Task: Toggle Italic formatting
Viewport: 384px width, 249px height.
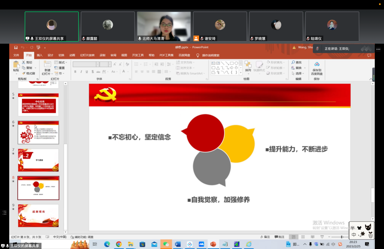Action: click(81, 72)
